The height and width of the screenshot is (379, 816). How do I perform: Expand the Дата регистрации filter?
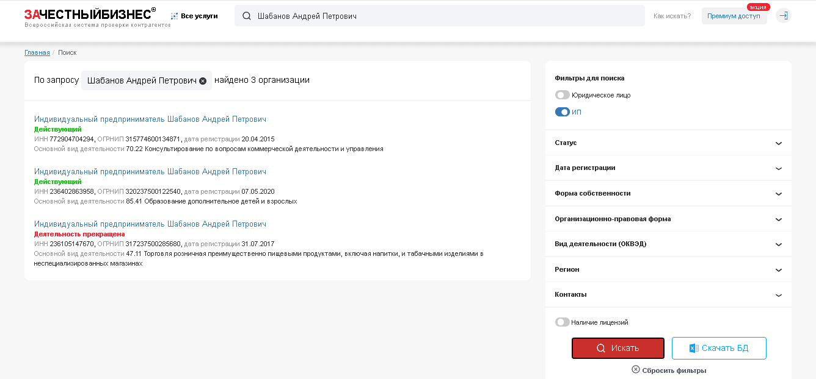click(x=778, y=168)
